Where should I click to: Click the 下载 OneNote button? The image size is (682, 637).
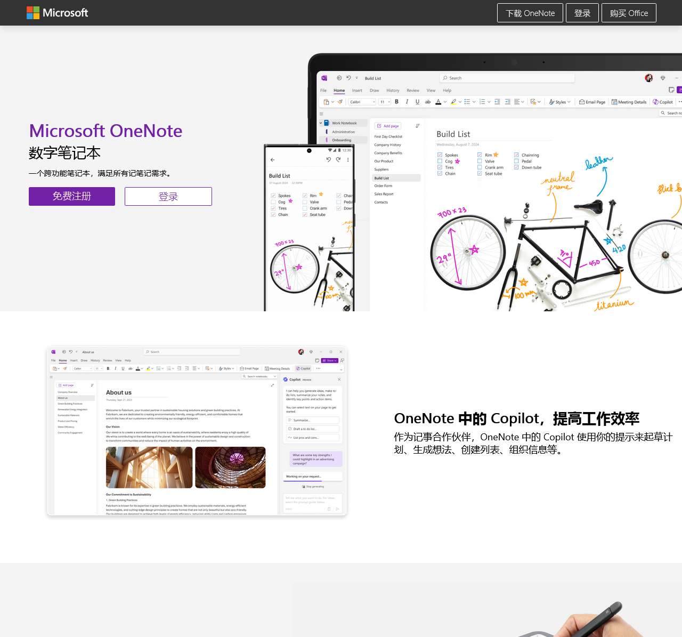(x=530, y=13)
